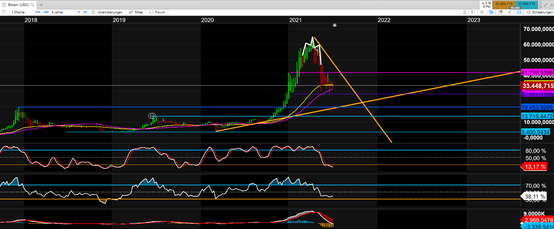Open the stacked windows icon

pyautogui.click(x=500, y=12)
